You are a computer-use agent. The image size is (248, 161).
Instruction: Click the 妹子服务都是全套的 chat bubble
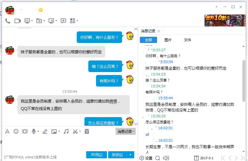coord(61,52)
